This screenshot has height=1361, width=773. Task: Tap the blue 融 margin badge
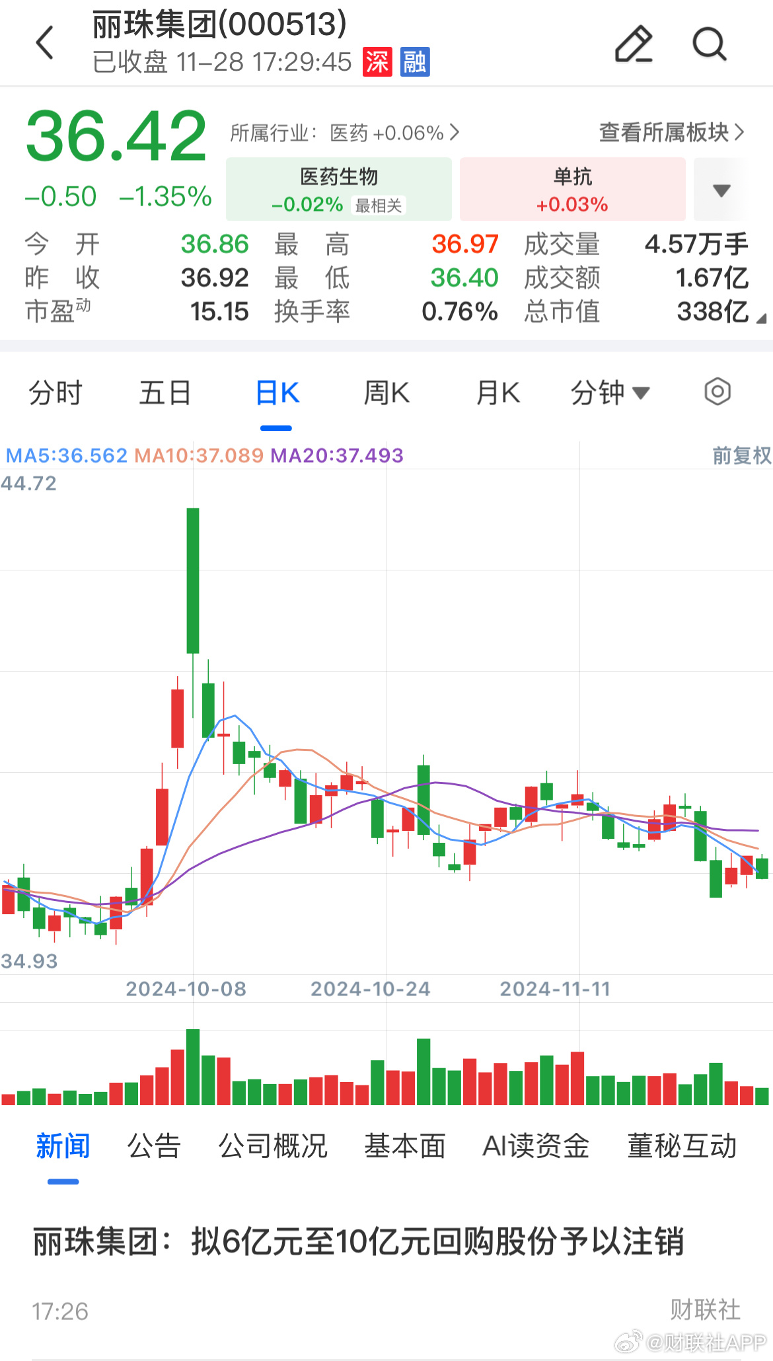pos(415,62)
